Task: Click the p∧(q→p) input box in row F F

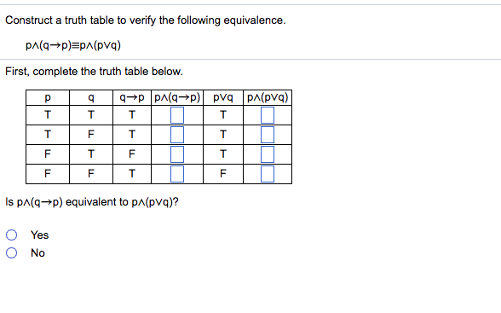Action: [177, 174]
